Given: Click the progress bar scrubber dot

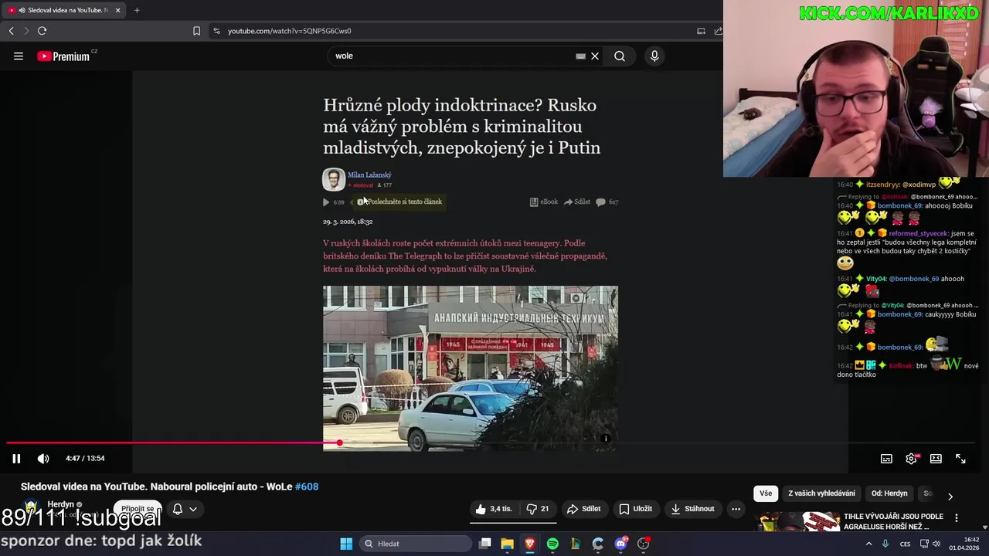Looking at the screenshot, I should point(339,442).
